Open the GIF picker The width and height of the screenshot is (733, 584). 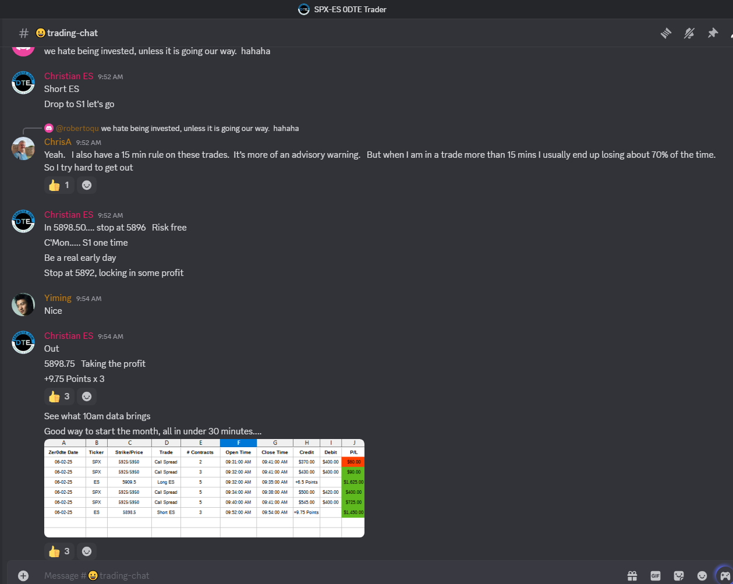coord(656,575)
